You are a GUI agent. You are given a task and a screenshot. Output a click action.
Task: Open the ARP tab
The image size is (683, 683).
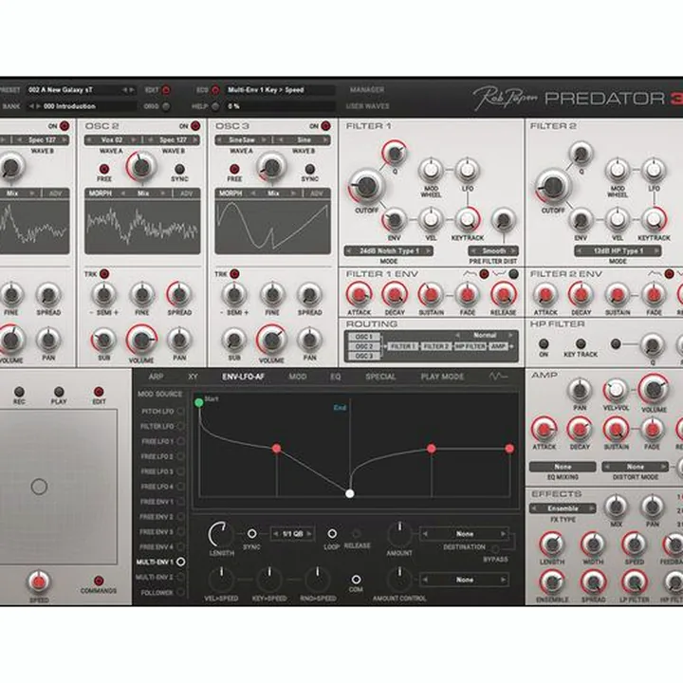pos(156,377)
